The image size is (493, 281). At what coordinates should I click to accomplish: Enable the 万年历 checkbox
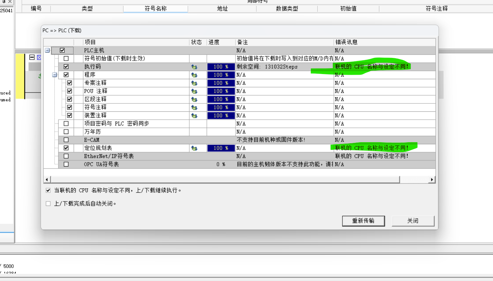pyautogui.click(x=66, y=132)
